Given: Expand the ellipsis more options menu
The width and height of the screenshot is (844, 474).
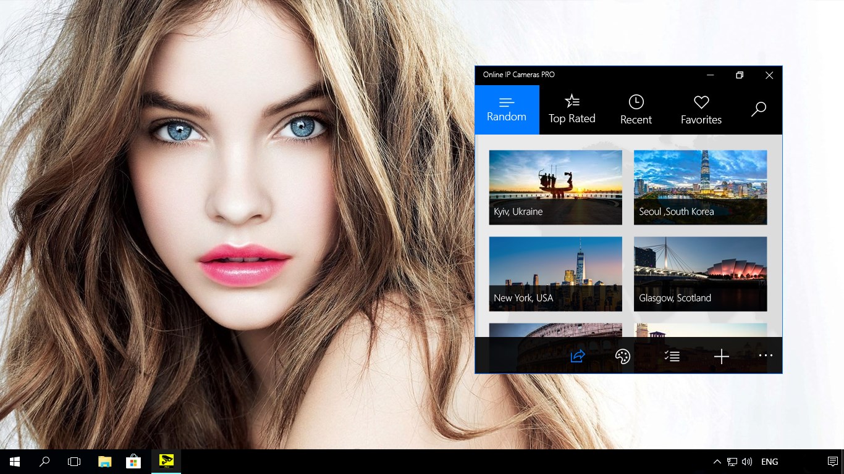Looking at the screenshot, I should tap(766, 356).
